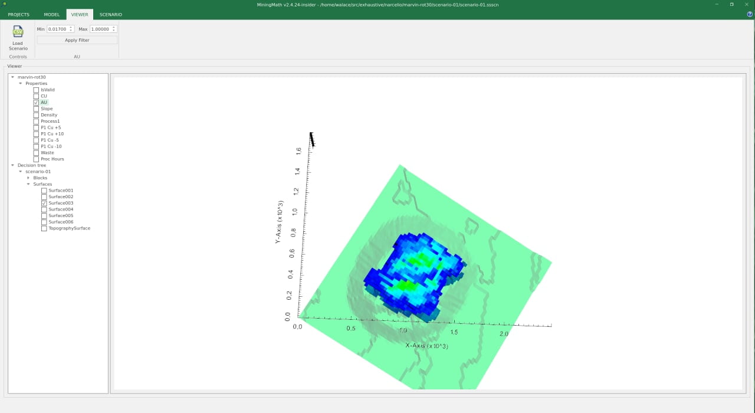The height and width of the screenshot is (413, 755).
Task: Expand the Blocks tree node
Action: (28, 178)
